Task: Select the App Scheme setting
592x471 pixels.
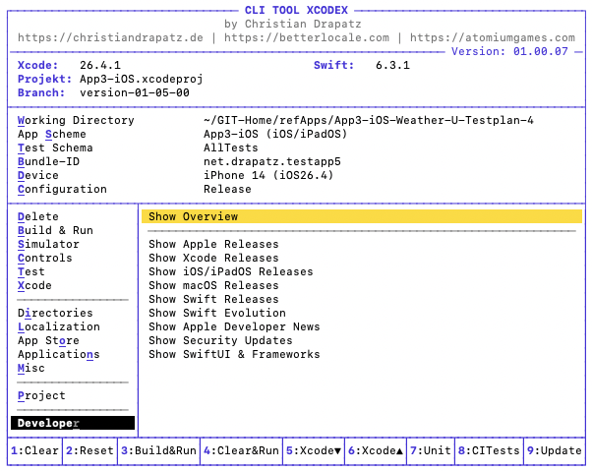Action: tap(52, 134)
